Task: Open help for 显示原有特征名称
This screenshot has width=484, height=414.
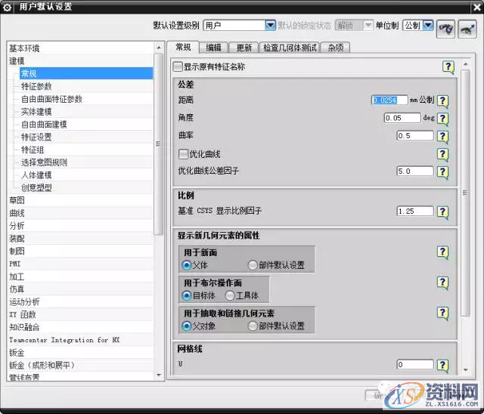Action: [448, 67]
